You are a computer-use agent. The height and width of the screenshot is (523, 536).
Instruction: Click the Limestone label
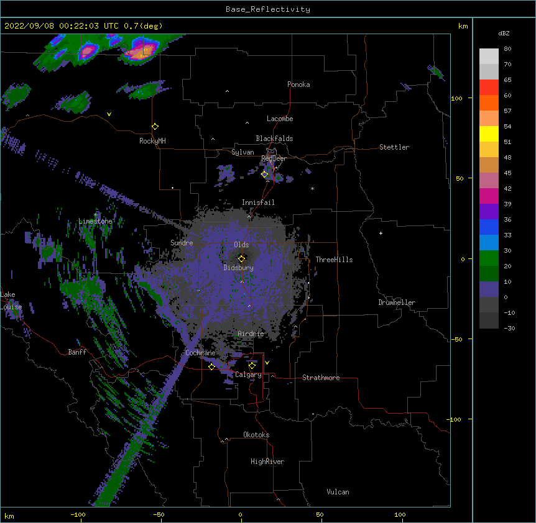click(95, 221)
